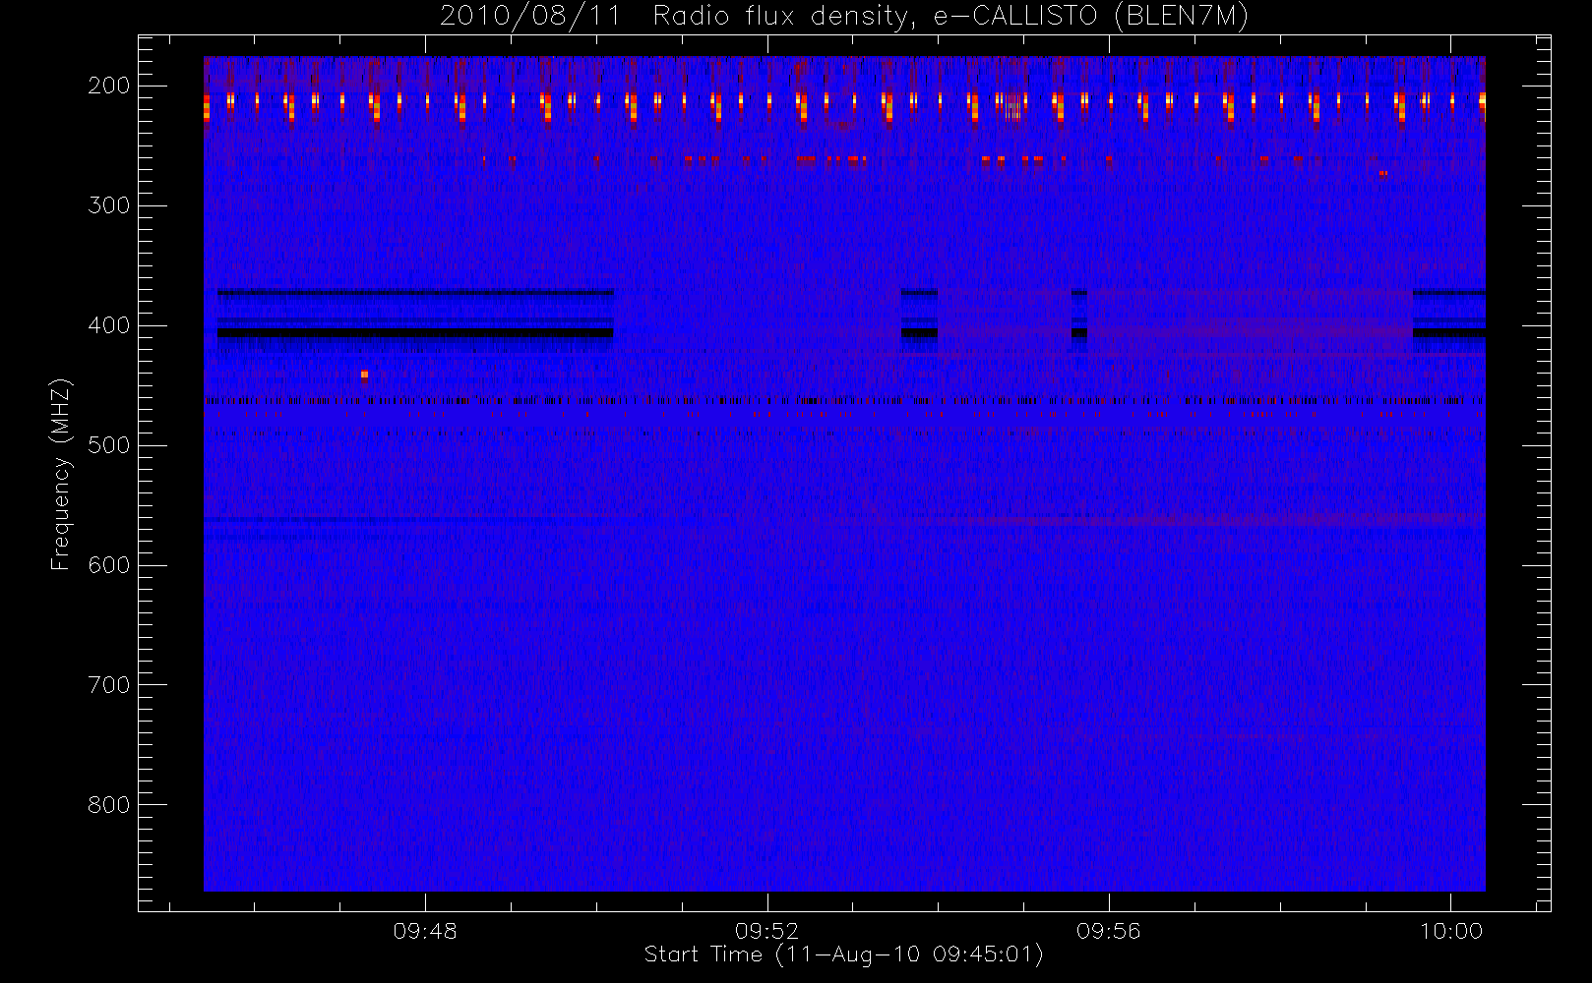Select the frequency axis label 600
This screenshot has height=983, width=1592.
coord(109,565)
